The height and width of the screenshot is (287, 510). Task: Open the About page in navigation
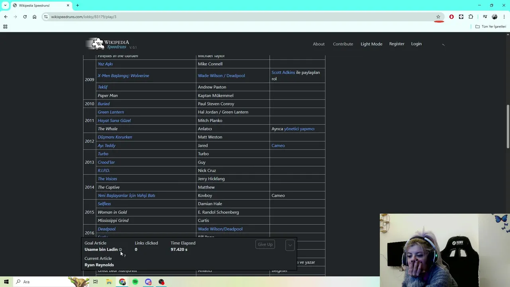[x=319, y=44]
